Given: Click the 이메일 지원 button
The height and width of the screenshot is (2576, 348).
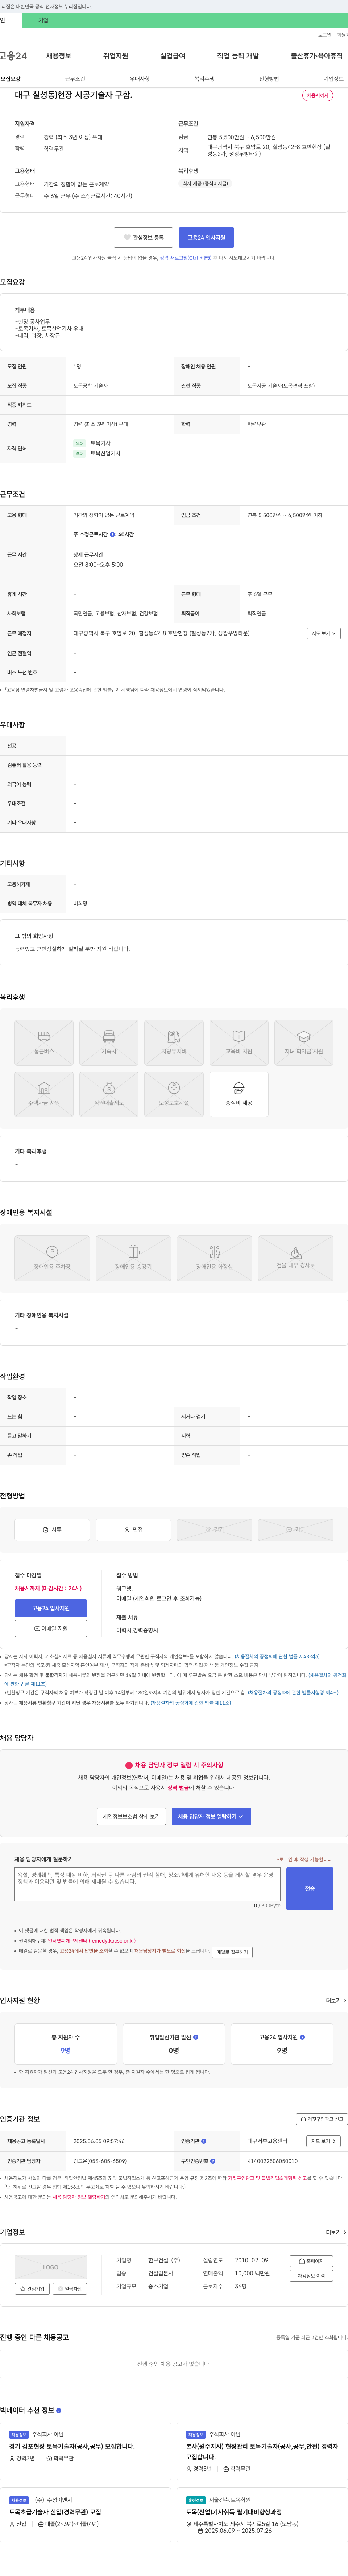Looking at the screenshot, I should coord(51,1629).
